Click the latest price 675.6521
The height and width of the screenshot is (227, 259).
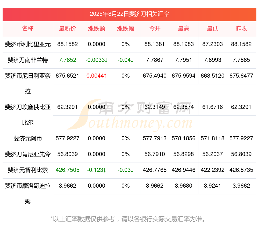click(x=68, y=76)
